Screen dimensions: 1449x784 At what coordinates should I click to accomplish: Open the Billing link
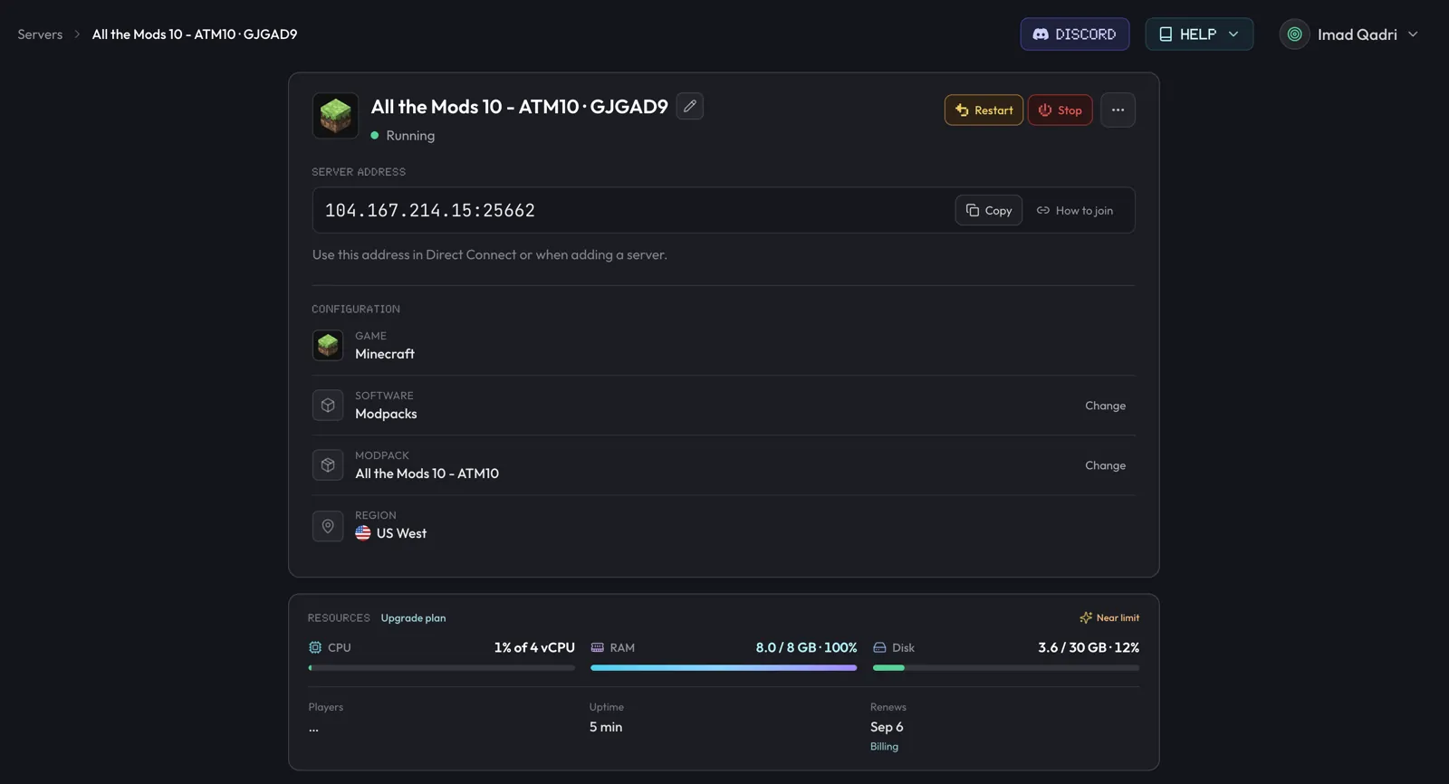click(x=884, y=746)
